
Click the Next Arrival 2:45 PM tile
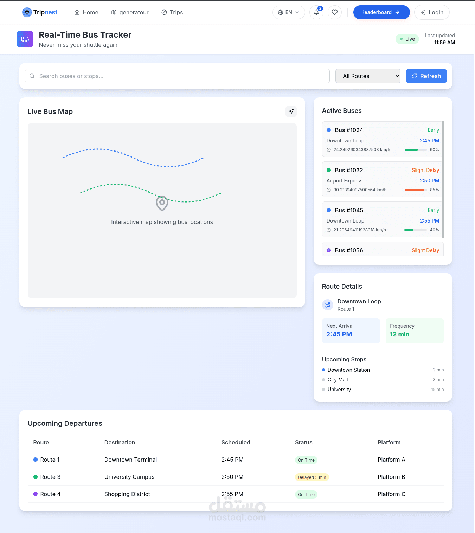pos(351,331)
